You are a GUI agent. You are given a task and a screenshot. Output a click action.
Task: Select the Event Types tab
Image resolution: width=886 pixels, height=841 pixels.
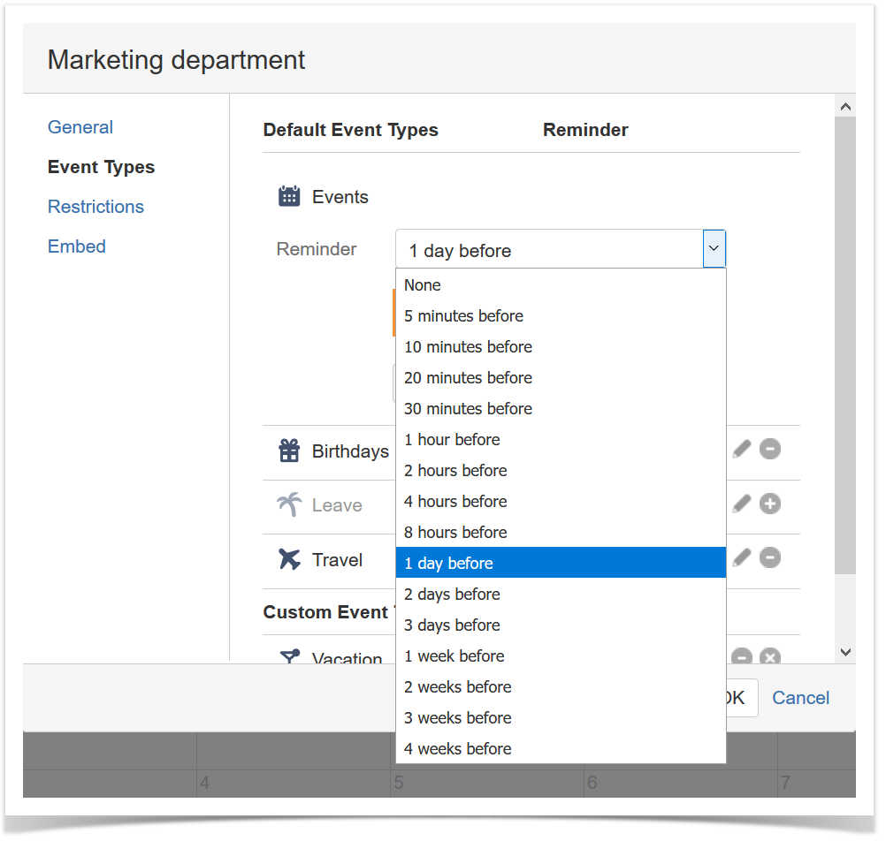click(x=101, y=167)
